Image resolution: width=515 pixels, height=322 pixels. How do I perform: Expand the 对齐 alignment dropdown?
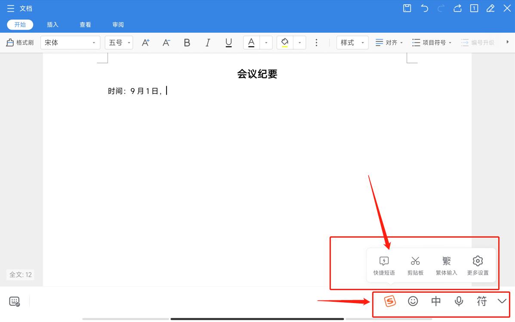coord(389,42)
